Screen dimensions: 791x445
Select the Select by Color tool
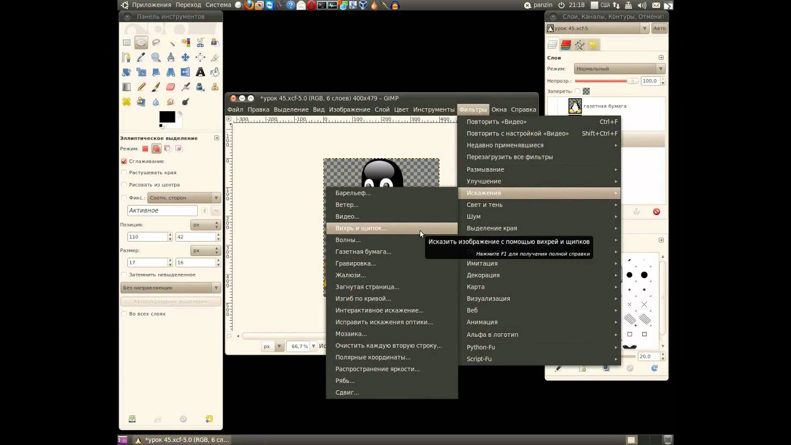pos(185,43)
